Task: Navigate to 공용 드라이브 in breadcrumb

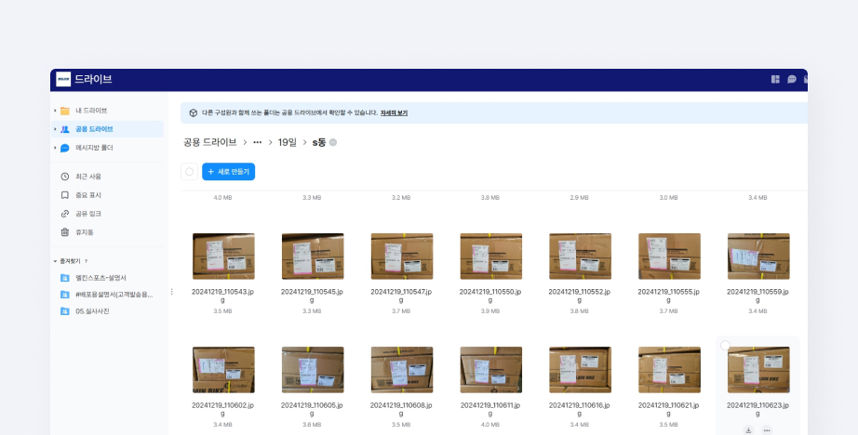Action: 210,142
